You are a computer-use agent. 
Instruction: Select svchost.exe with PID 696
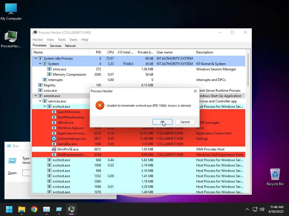pos(138,171)
